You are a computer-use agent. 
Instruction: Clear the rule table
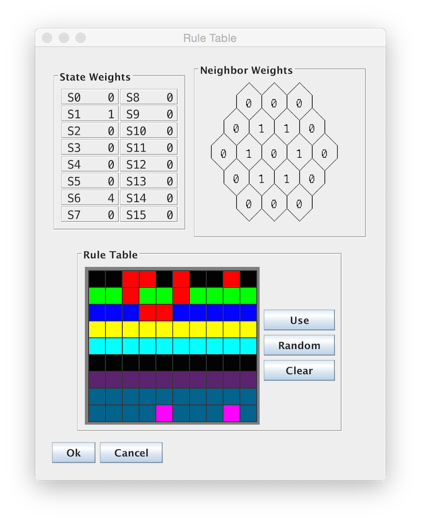tap(299, 370)
